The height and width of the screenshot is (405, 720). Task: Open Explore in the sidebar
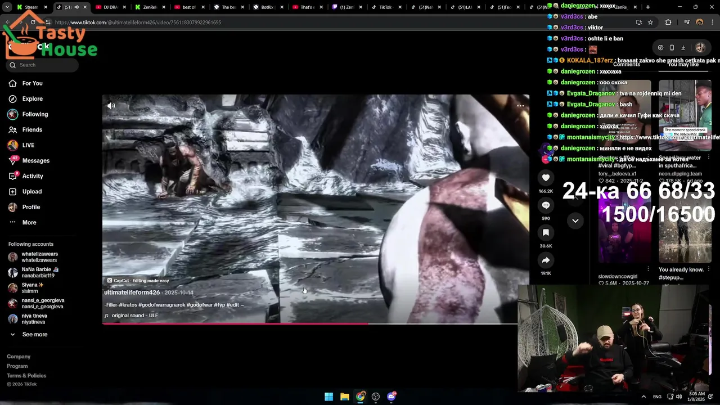(x=32, y=98)
